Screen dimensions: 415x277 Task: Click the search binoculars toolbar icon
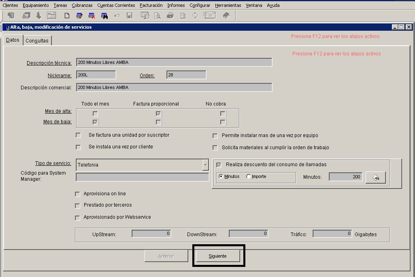pos(104,16)
